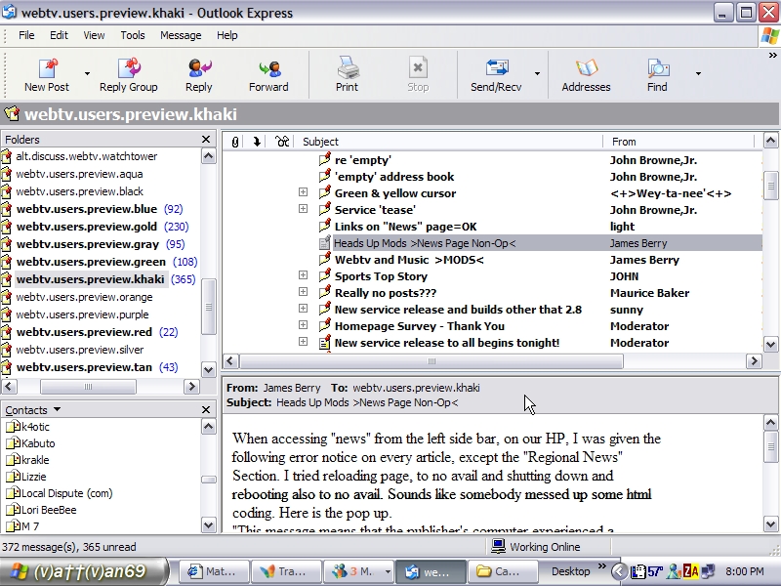
Task: Open the Help menu
Action: [x=227, y=35]
